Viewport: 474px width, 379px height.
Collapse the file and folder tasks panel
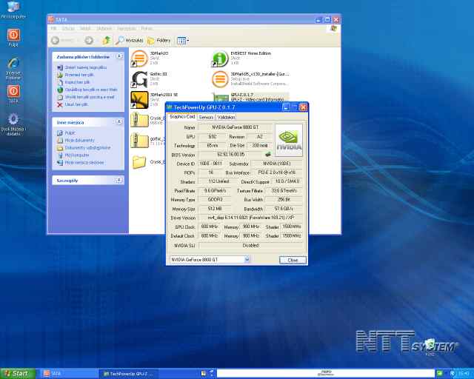[119, 56]
